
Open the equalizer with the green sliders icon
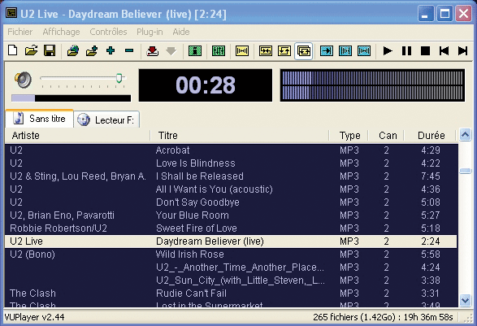point(219,51)
